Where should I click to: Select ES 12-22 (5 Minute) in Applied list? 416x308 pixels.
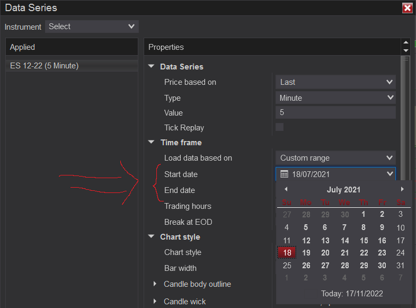point(45,66)
